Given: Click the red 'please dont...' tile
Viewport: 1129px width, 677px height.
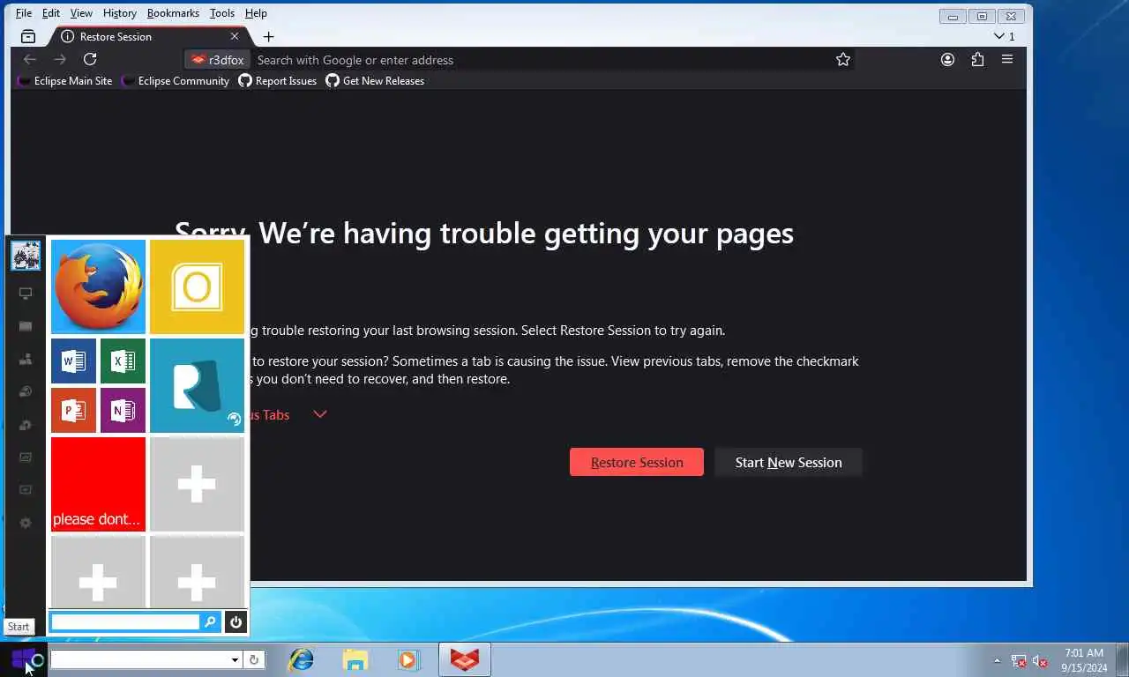Looking at the screenshot, I should pos(98,484).
